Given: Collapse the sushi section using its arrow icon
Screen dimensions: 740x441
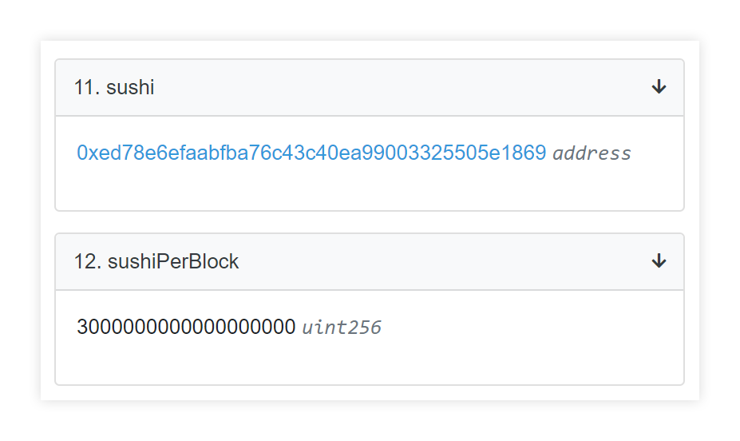Looking at the screenshot, I should pos(659,87).
